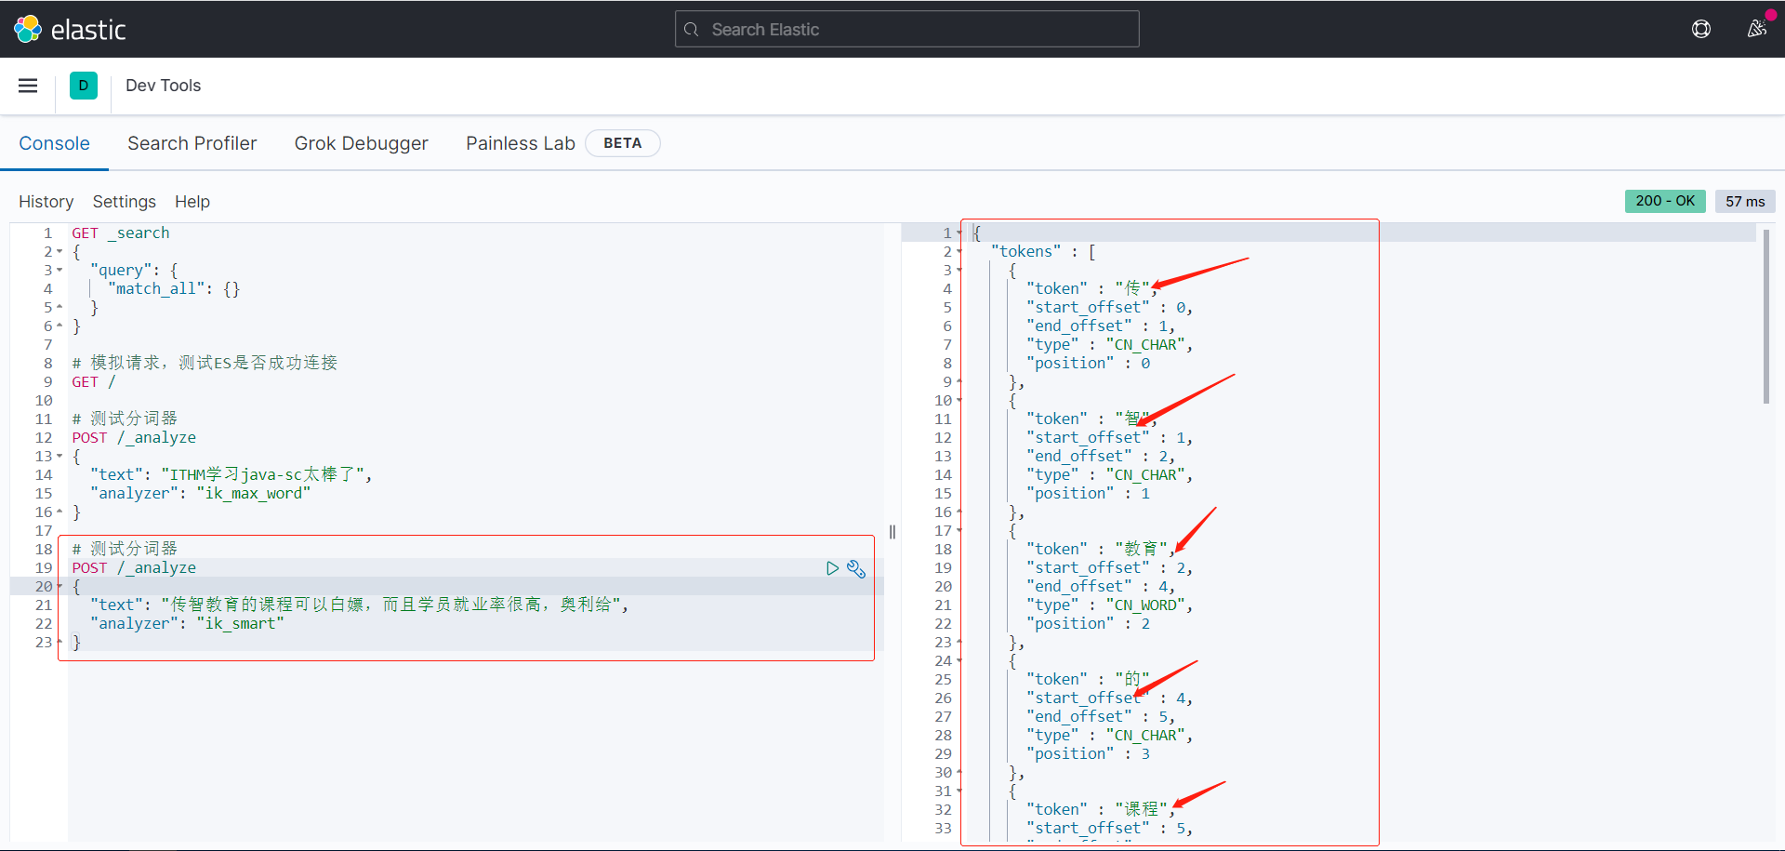Screen dimensions: 1785x851
Task: Open the hamburger navigation menu
Action: [x=28, y=86]
